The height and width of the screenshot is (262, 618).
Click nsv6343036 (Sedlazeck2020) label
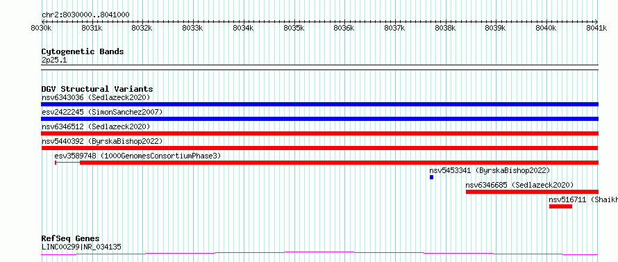tap(96, 97)
